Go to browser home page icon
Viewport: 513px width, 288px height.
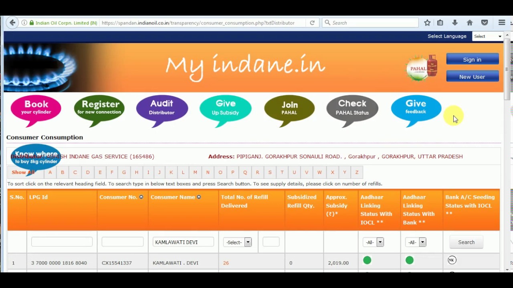(x=470, y=23)
